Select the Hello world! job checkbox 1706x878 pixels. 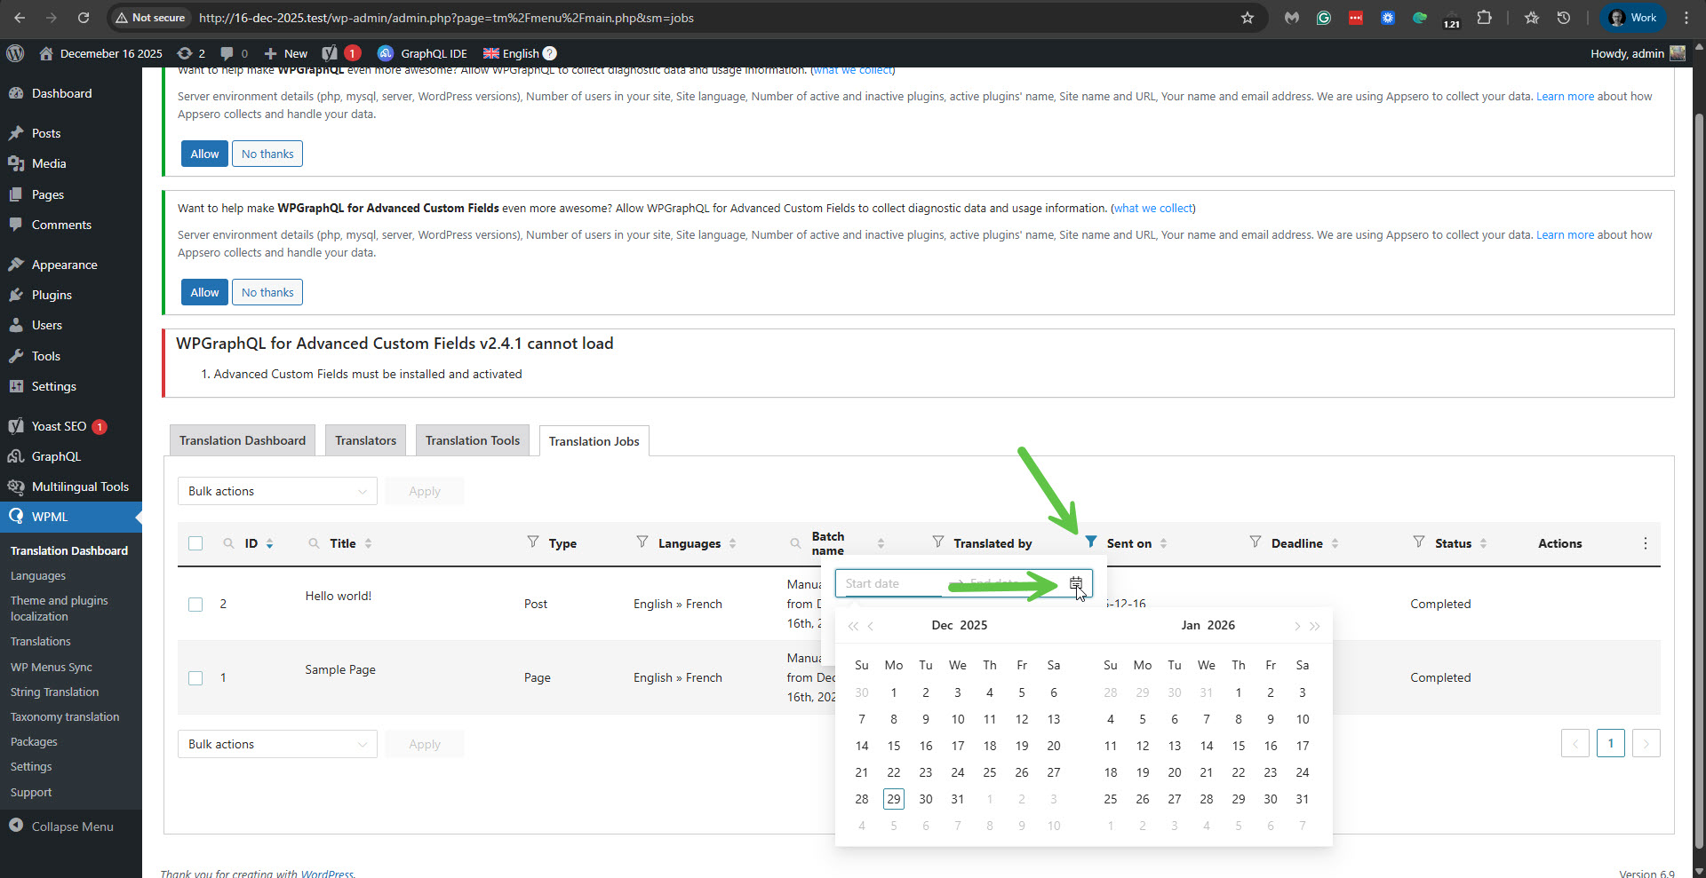pos(195,605)
